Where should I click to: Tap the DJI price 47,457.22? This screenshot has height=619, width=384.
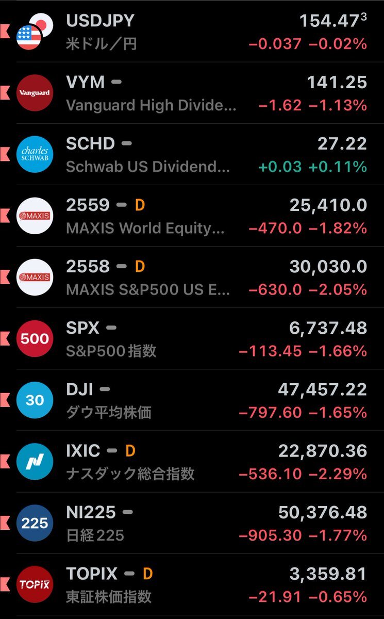(x=322, y=389)
